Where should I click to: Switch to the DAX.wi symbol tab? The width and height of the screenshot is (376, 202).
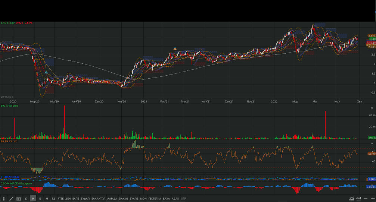pos(123,199)
